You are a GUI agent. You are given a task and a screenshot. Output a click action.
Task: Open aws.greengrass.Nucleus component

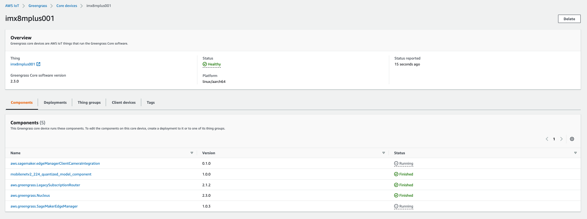30,195
